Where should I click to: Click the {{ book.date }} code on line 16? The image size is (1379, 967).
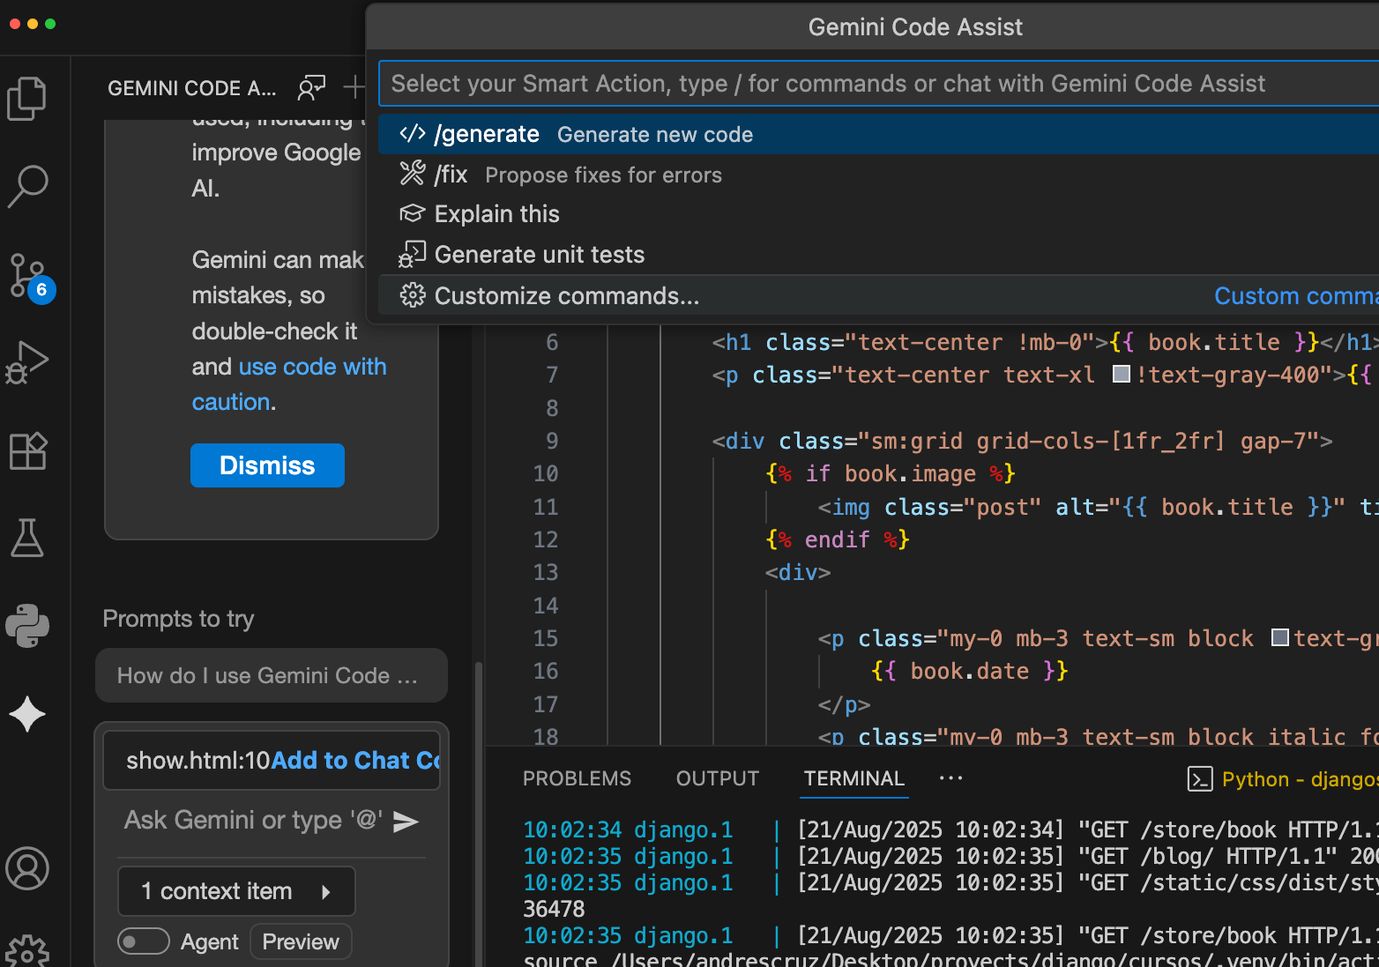click(969, 671)
